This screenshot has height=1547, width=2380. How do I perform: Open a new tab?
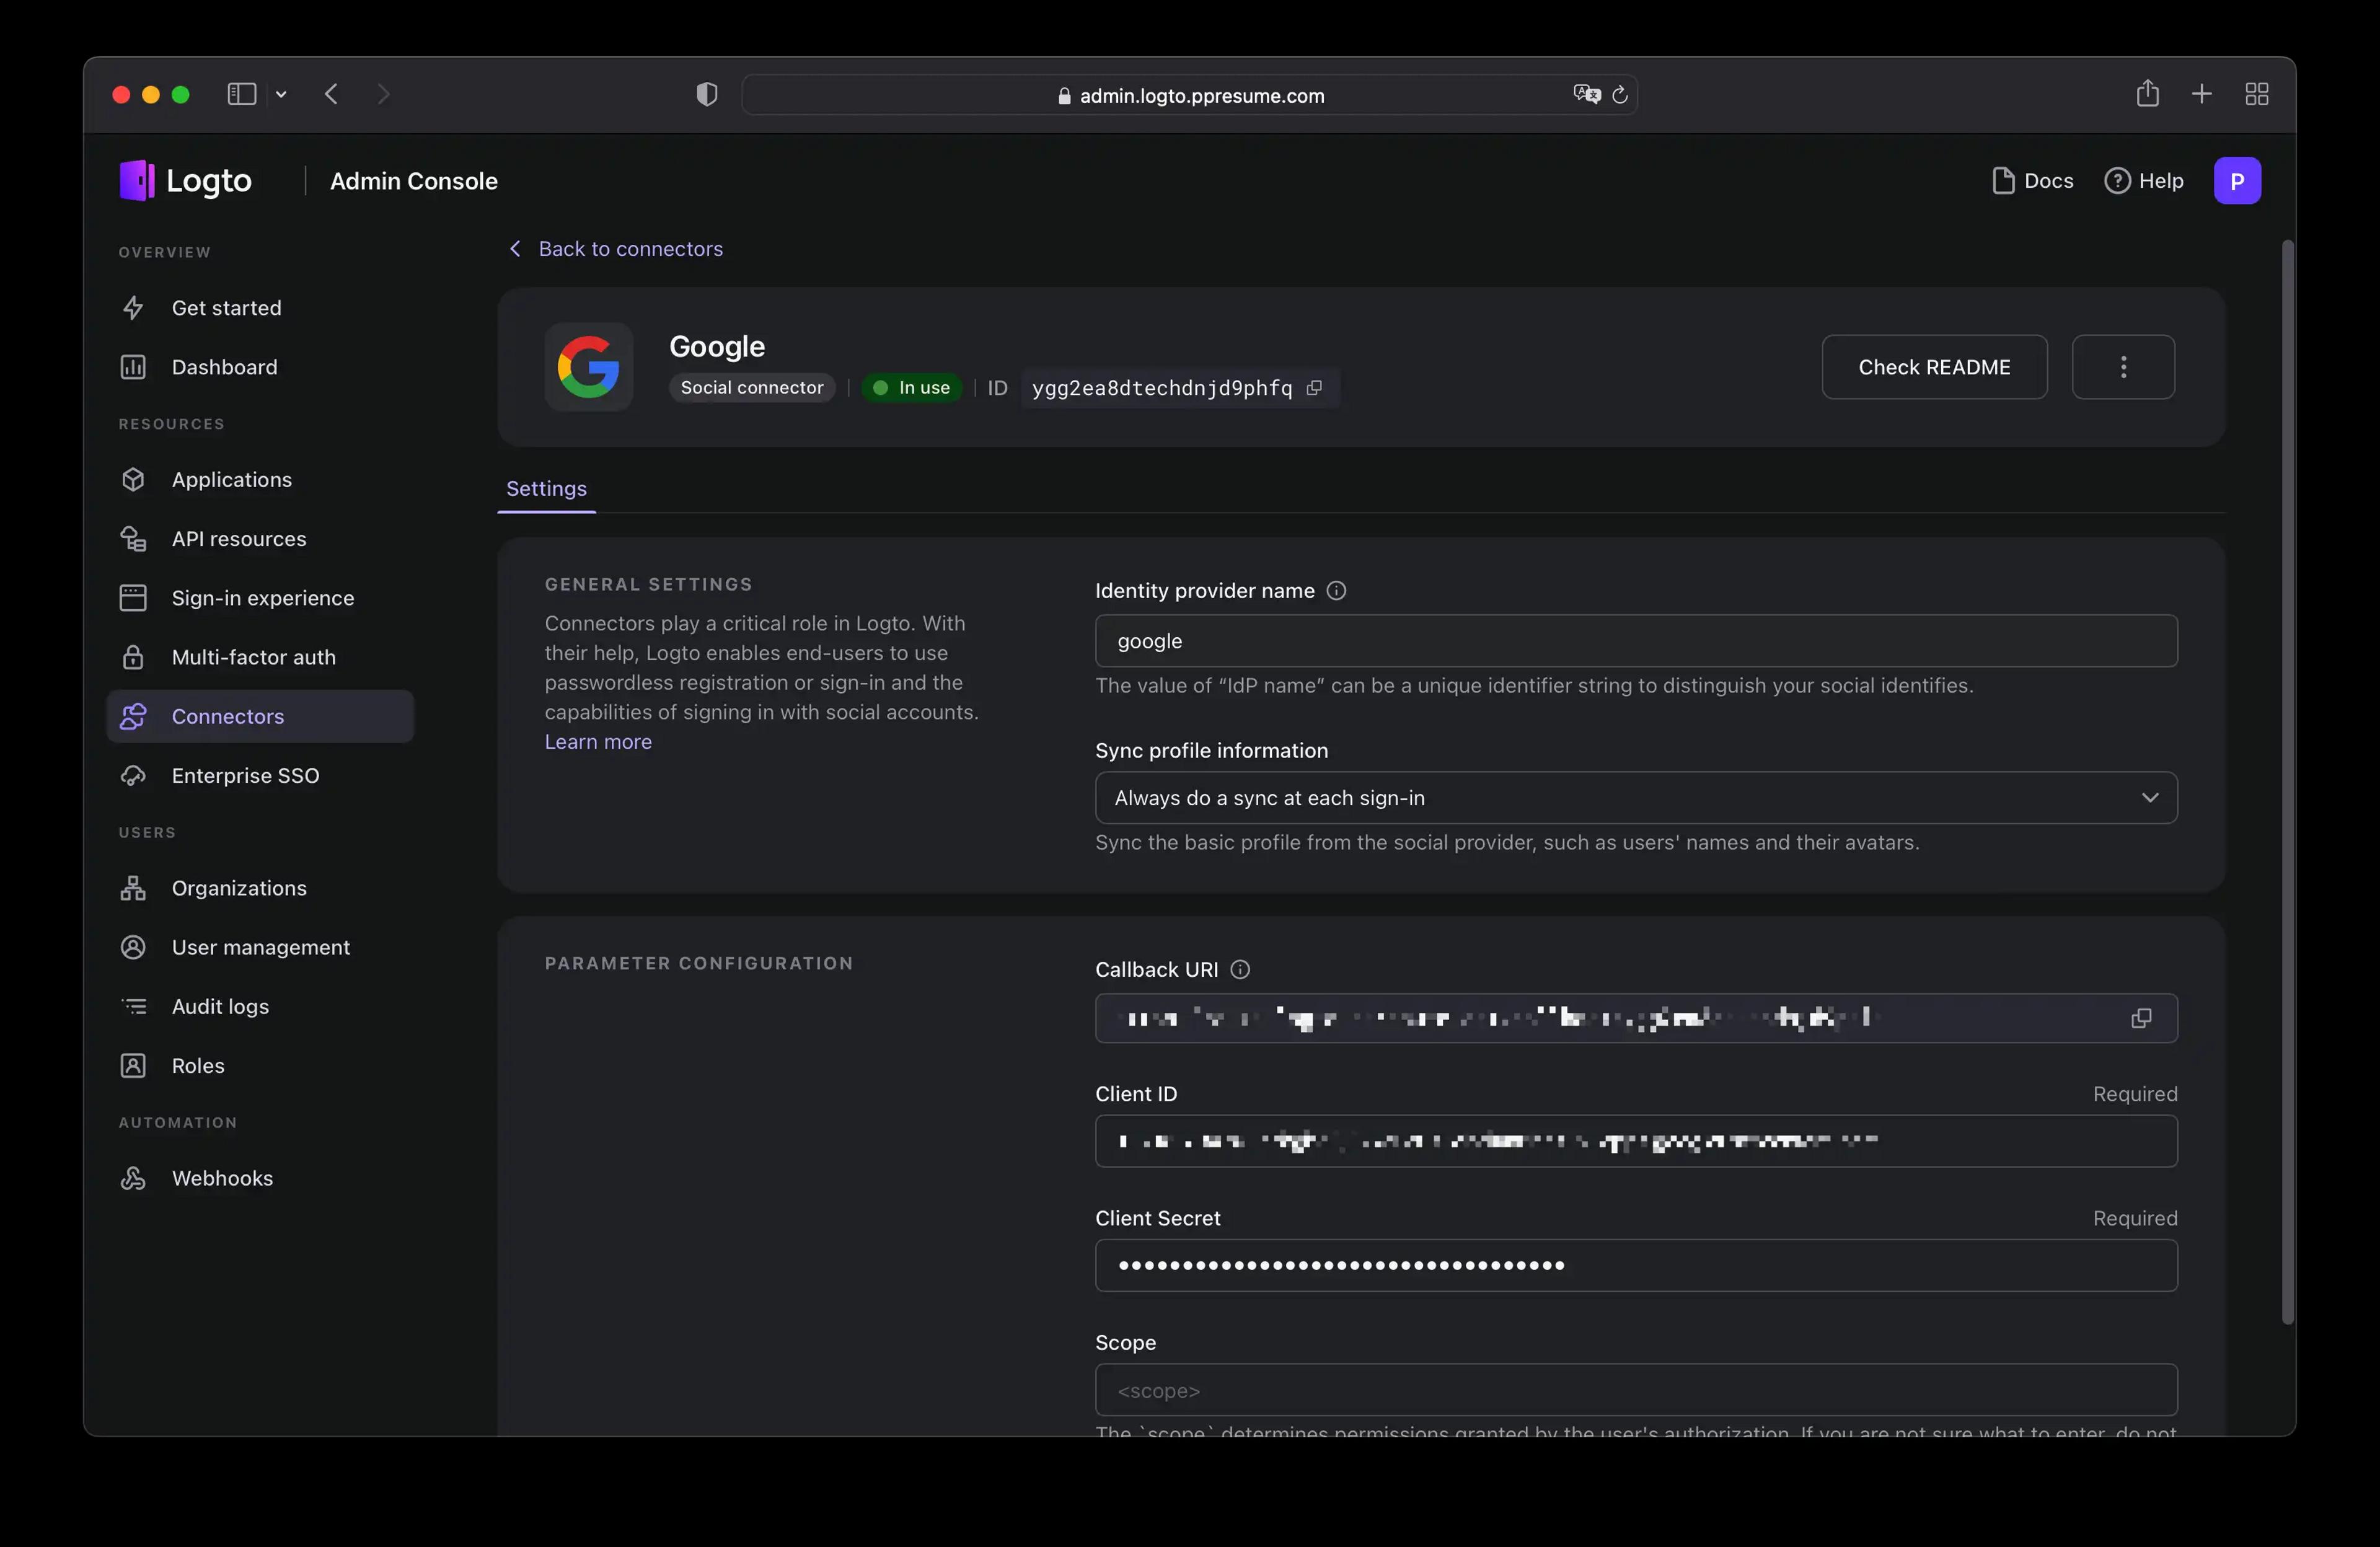(2201, 94)
